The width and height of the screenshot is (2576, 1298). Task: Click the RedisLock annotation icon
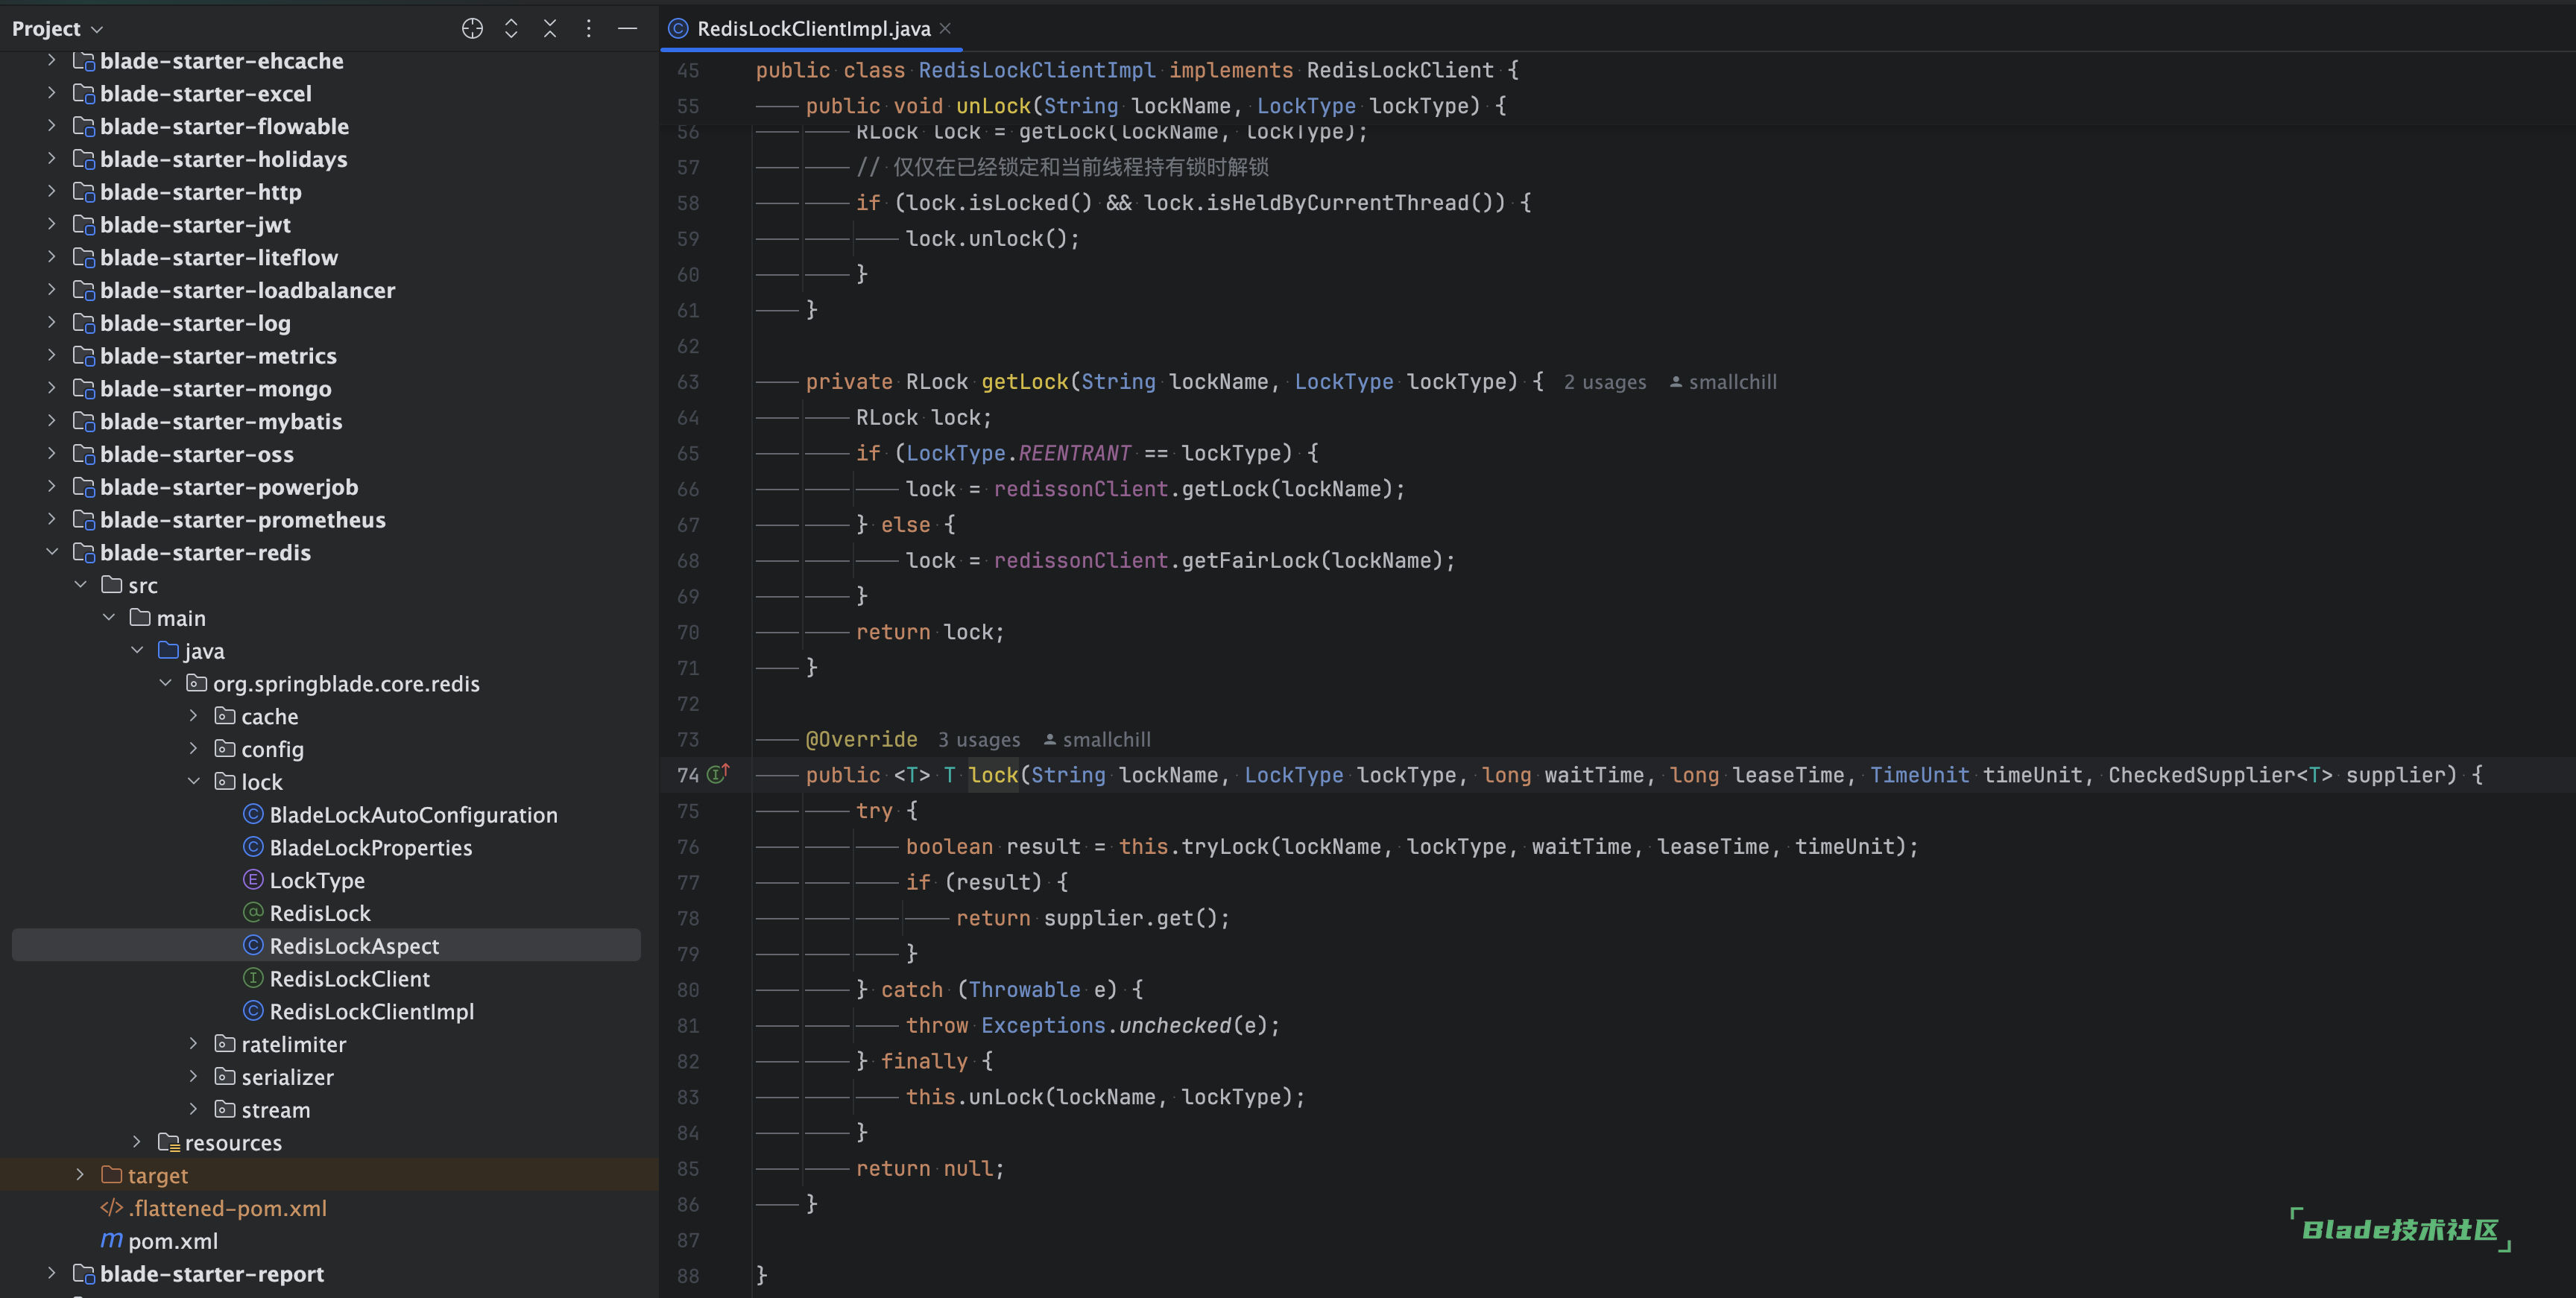coord(254,912)
